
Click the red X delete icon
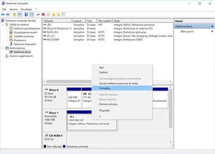coord(43,14)
